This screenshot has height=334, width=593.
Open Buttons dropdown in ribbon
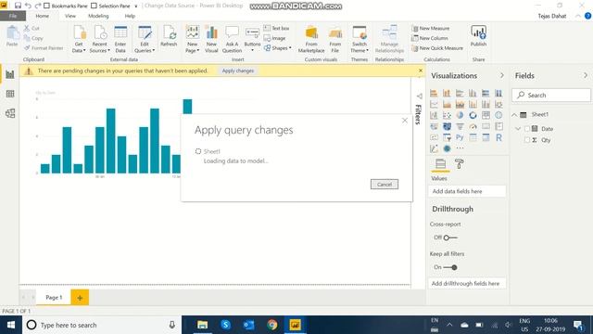[252, 39]
